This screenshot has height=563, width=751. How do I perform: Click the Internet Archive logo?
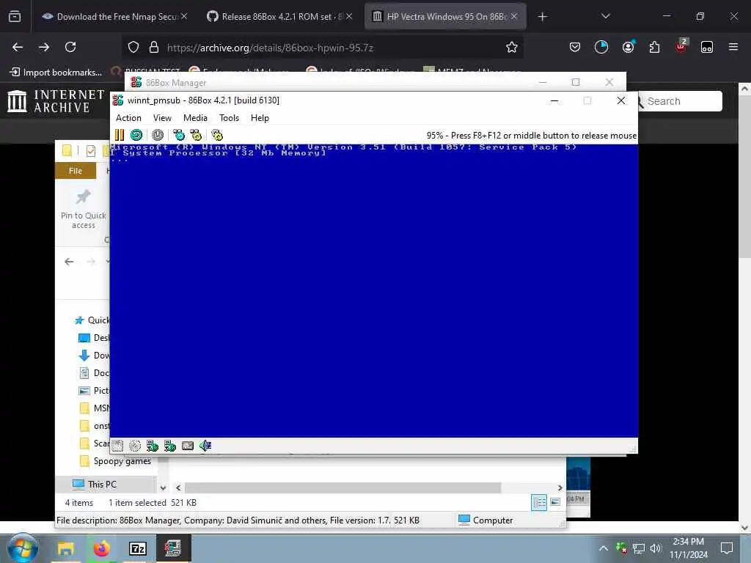pyautogui.click(x=56, y=101)
